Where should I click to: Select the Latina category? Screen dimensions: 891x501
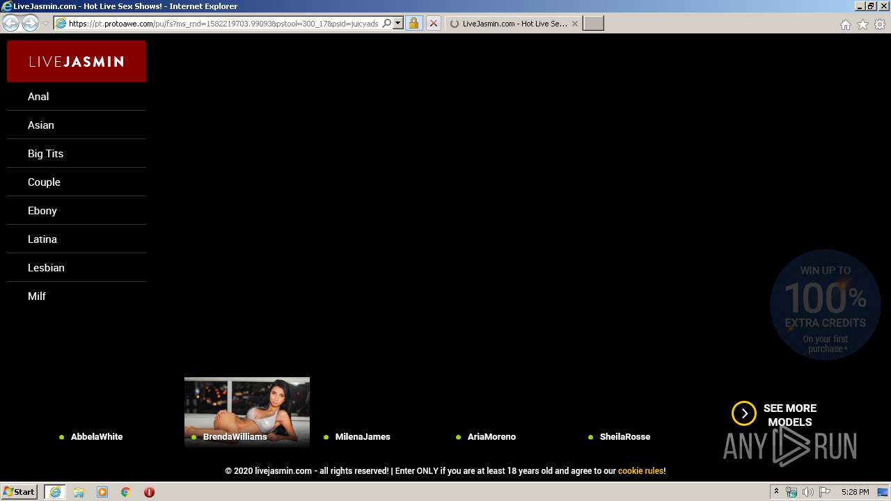[77, 239]
